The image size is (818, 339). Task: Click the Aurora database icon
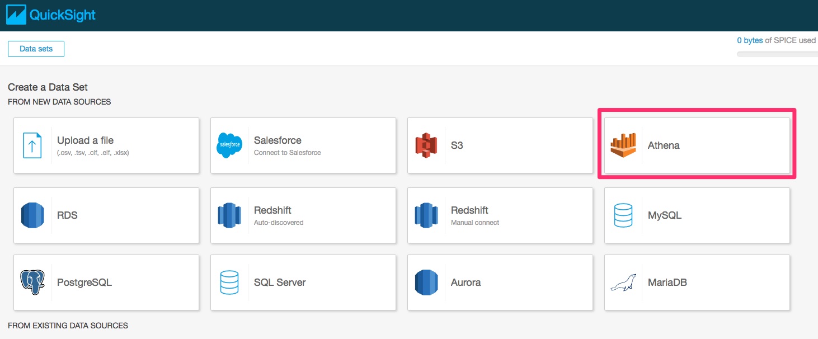(426, 282)
